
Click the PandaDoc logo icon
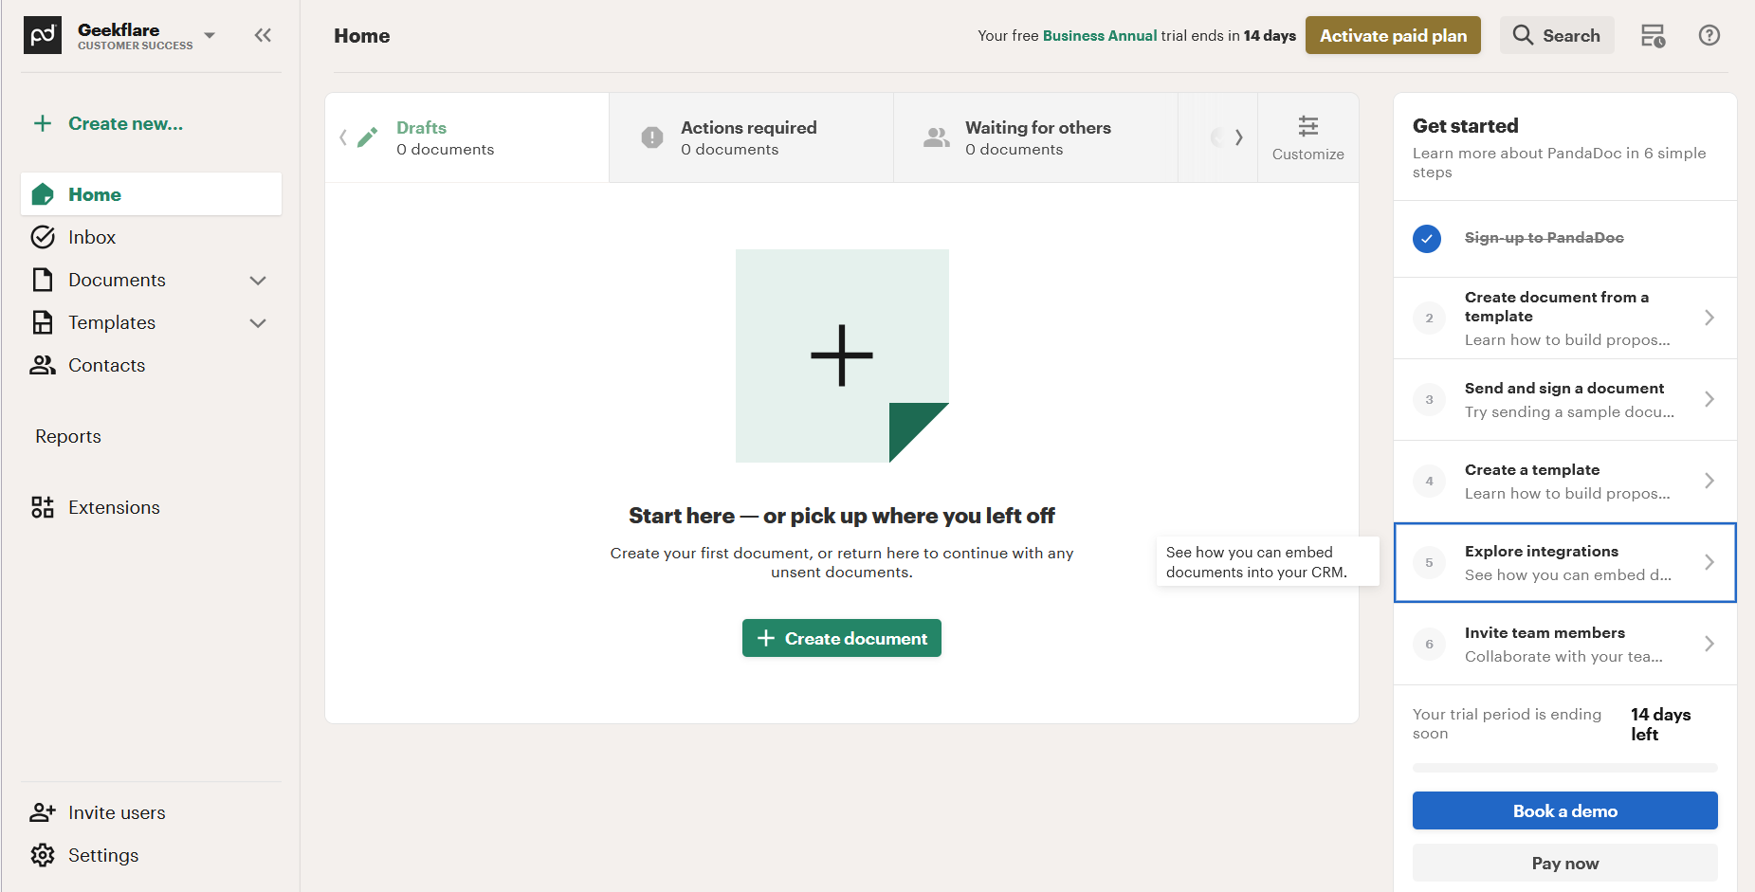43,35
